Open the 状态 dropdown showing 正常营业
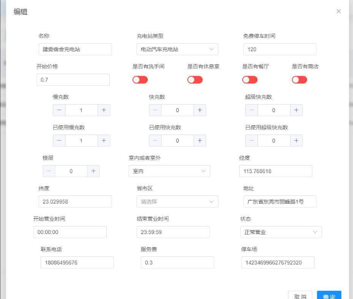This screenshot has width=353, height=299. pyautogui.click(x=280, y=232)
